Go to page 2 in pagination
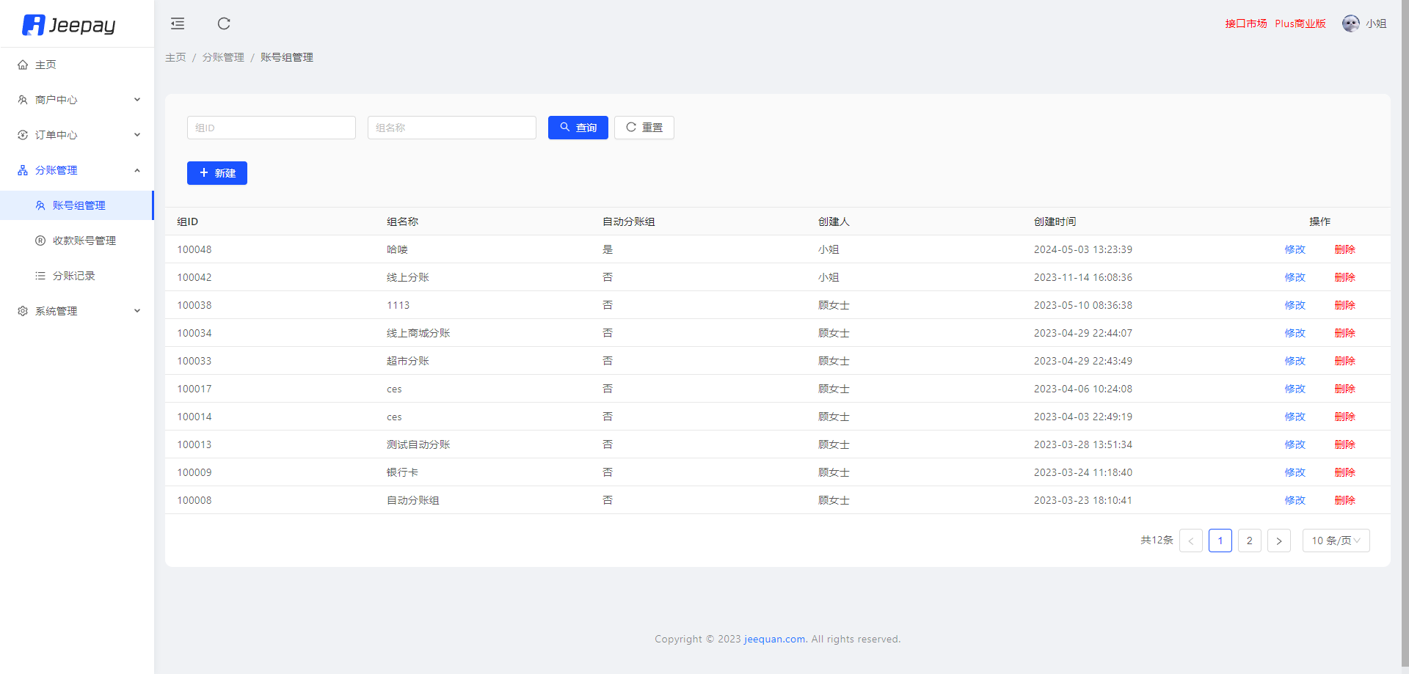This screenshot has width=1409, height=674. [1249, 541]
